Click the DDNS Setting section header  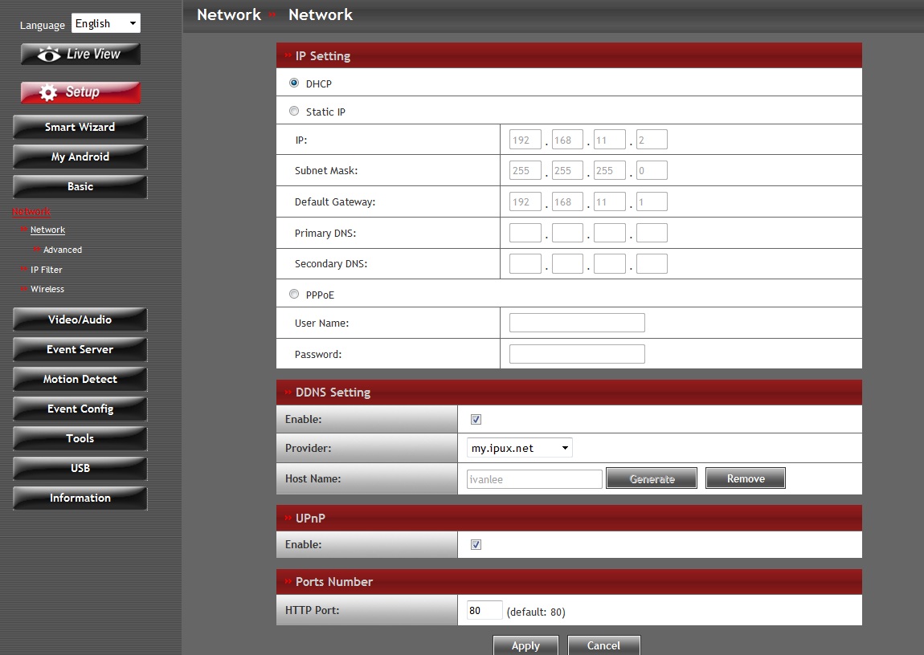569,392
